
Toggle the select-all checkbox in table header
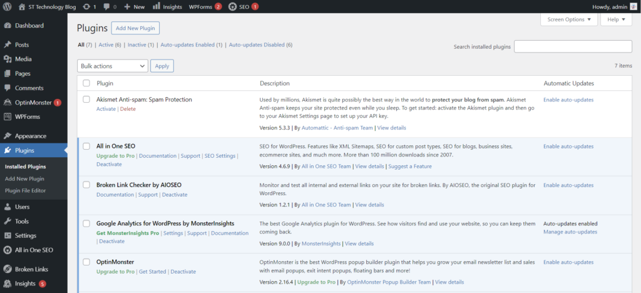86,83
